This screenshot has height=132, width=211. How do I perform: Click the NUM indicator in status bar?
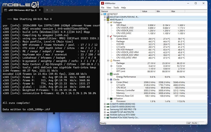(194, 123)
